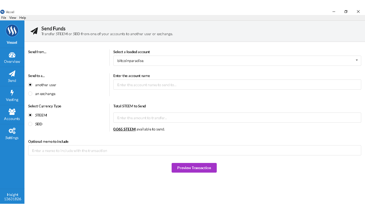365x211 pixels.
Task: Click the 'Total STEEM to Send' label
Action: [129, 106]
